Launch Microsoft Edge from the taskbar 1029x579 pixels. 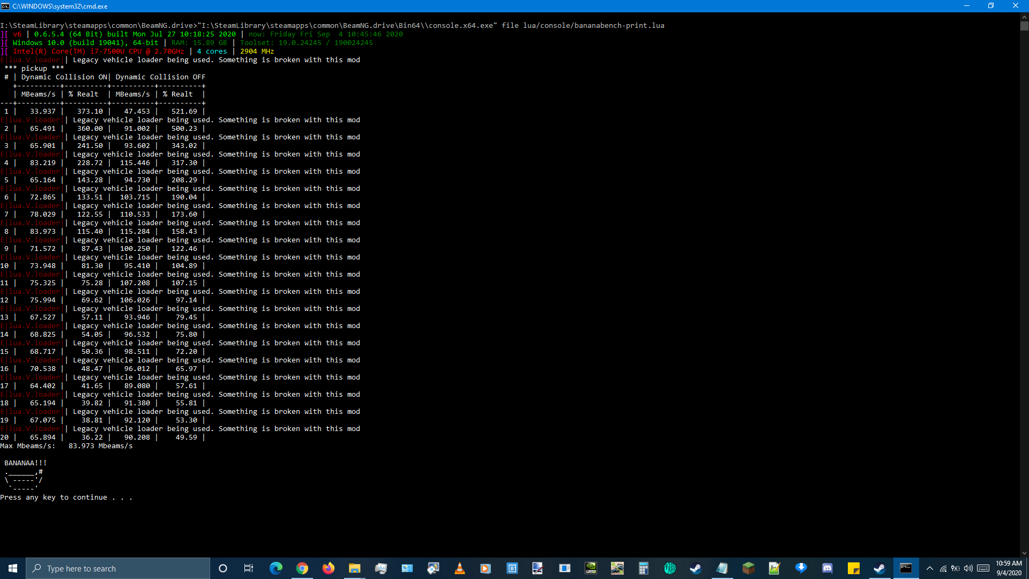point(275,568)
